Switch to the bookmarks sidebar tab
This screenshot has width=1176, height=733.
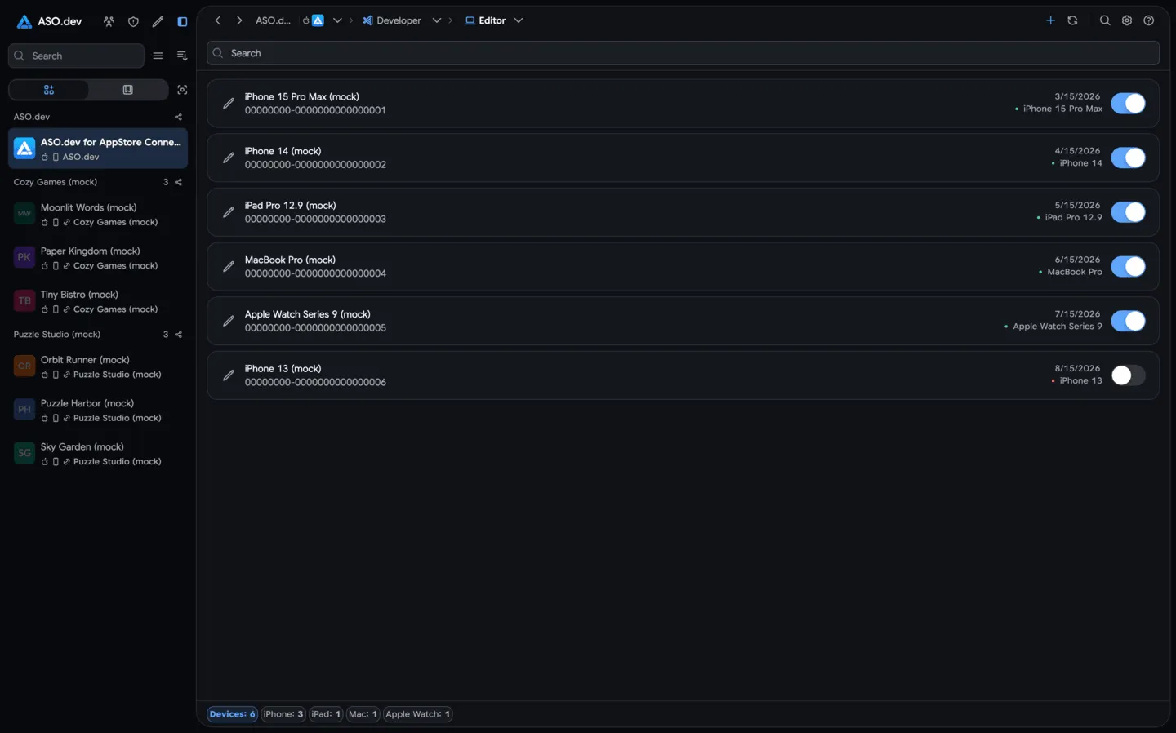click(128, 90)
